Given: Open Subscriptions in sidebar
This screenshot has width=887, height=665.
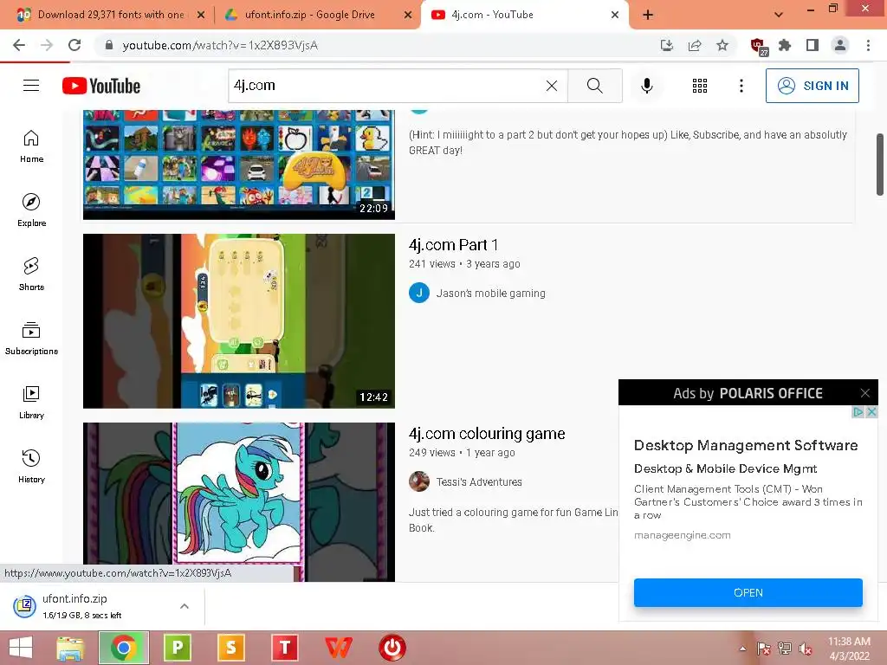Looking at the screenshot, I should (x=32, y=339).
